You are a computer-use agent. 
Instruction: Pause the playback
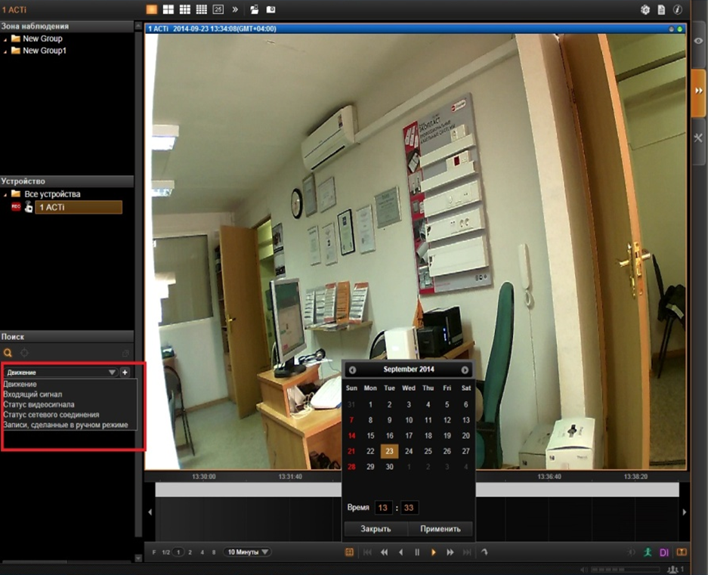417,552
